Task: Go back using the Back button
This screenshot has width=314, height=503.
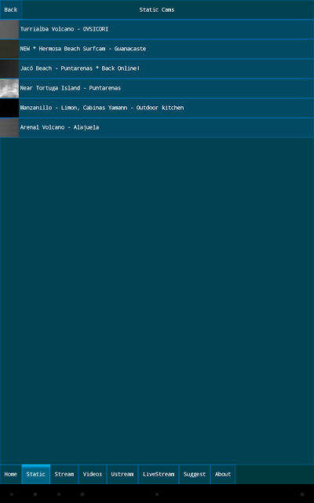Action: click(x=11, y=9)
